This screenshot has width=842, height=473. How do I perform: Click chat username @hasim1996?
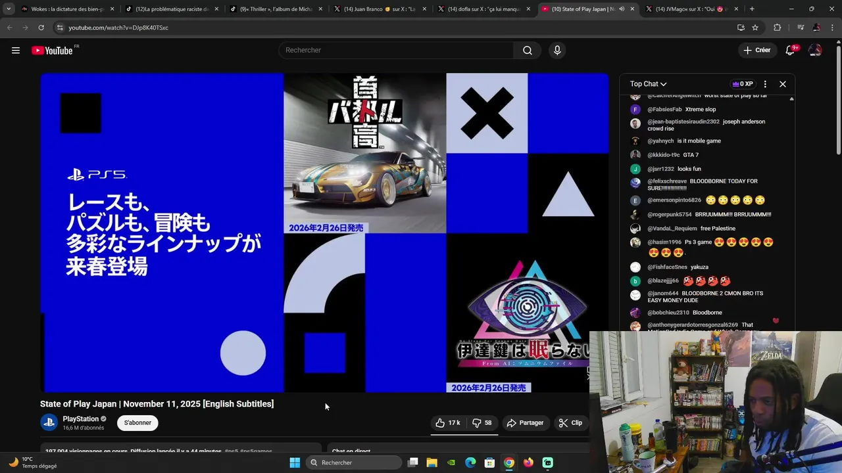coord(664,242)
